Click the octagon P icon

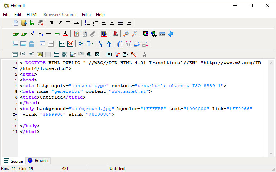109,54
